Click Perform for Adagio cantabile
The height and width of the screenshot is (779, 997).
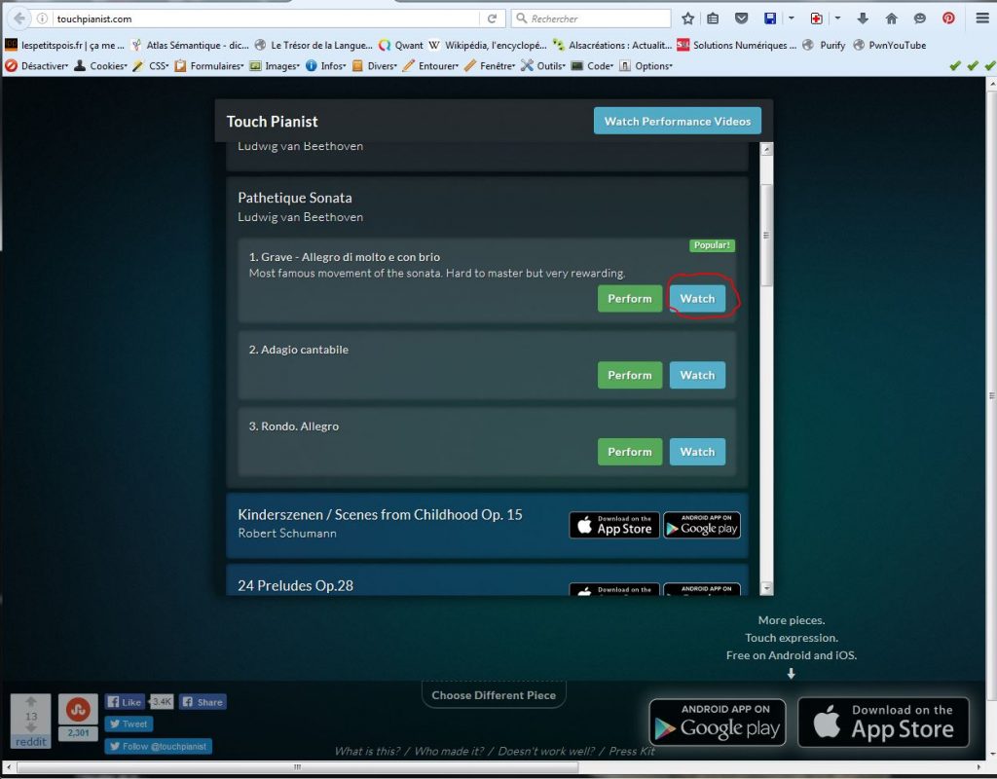629,375
